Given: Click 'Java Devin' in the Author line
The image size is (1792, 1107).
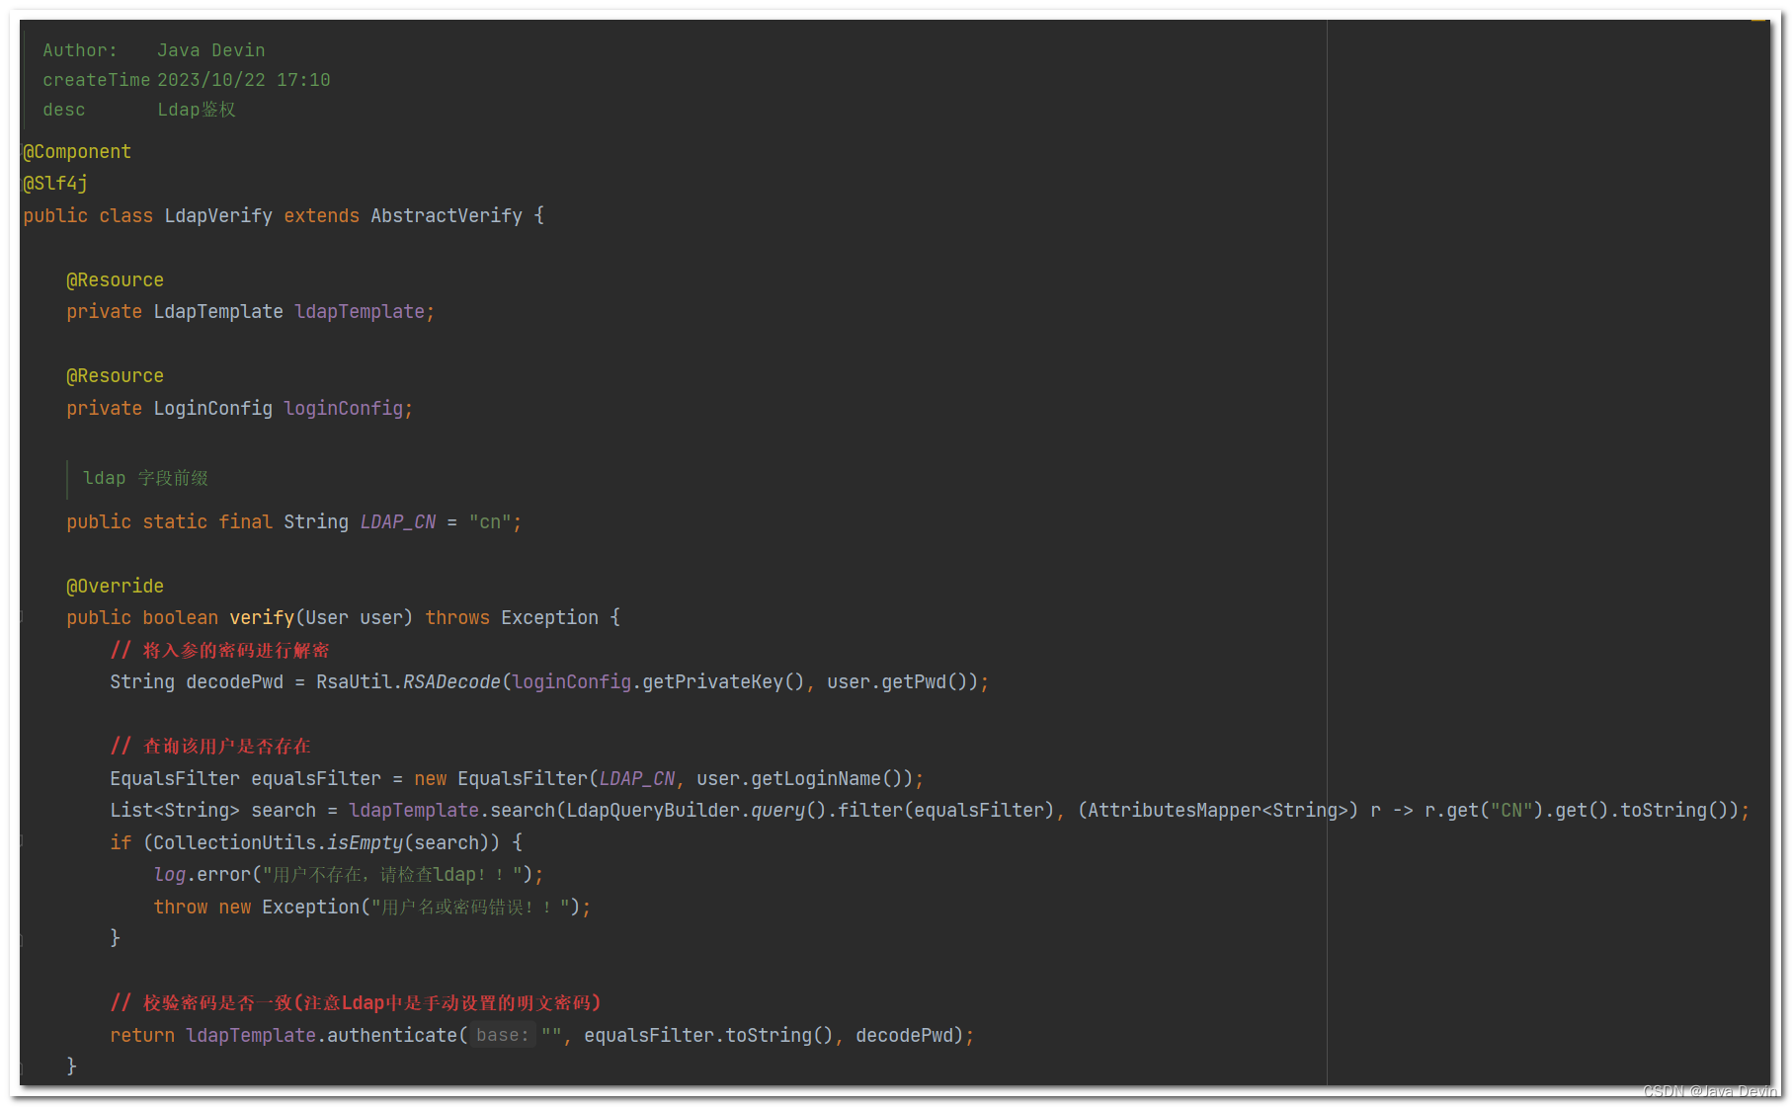Looking at the screenshot, I should pyautogui.click(x=210, y=50).
